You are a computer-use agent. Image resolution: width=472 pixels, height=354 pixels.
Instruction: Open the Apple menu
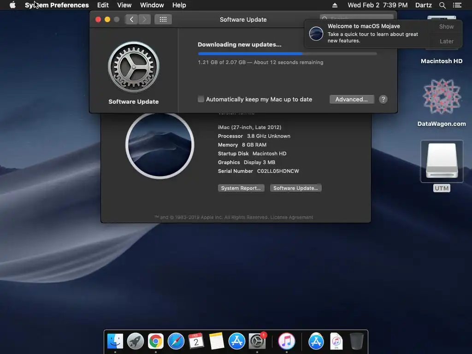click(12, 5)
